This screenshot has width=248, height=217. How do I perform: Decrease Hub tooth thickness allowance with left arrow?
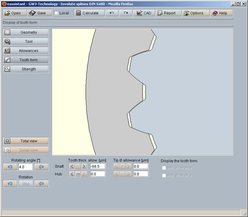click(x=72, y=174)
